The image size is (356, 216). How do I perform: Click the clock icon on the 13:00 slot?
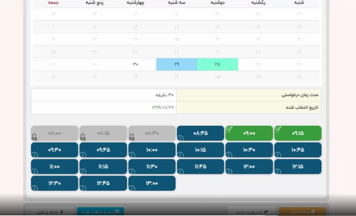tap(132, 188)
